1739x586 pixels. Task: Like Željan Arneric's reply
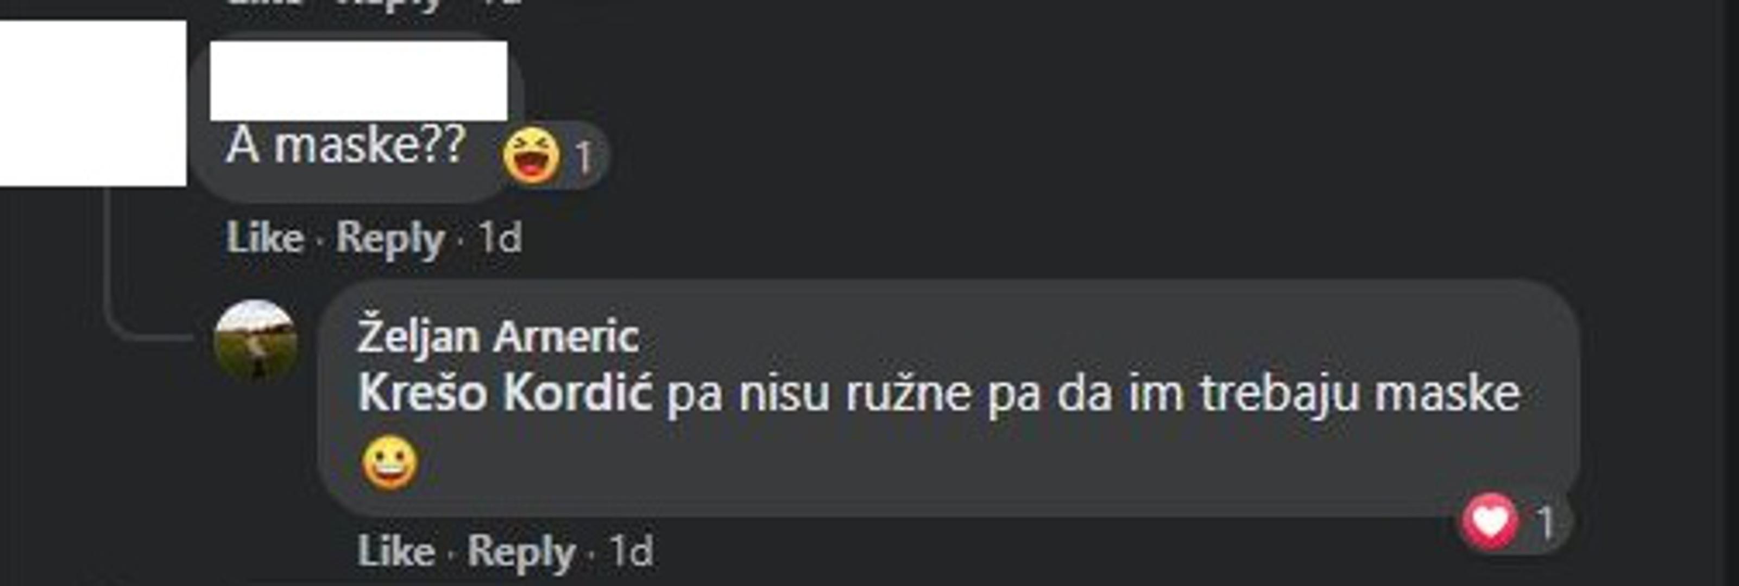coord(395,552)
